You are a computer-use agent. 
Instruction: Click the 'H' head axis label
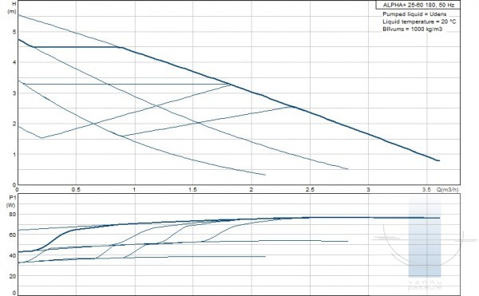point(14,4)
